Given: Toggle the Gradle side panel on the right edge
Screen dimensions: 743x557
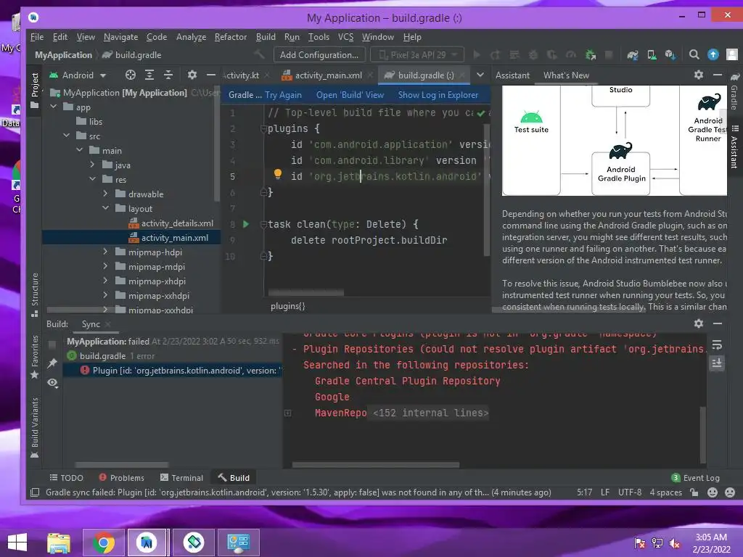Looking at the screenshot, I should [x=734, y=92].
